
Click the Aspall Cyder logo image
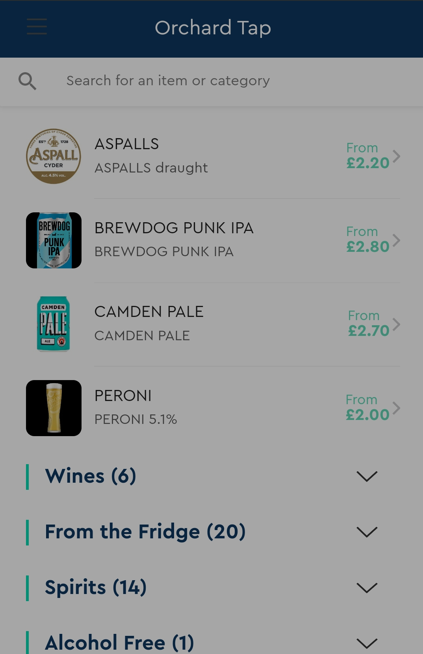[54, 156]
